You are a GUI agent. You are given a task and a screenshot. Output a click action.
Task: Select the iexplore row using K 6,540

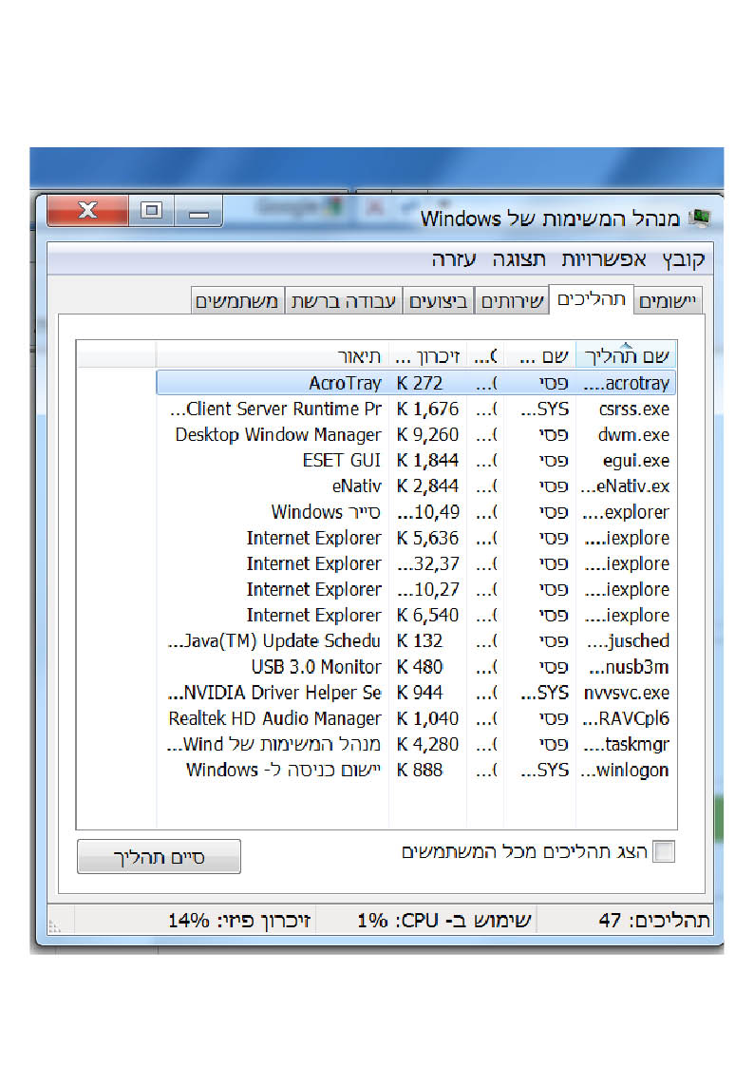(416, 615)
